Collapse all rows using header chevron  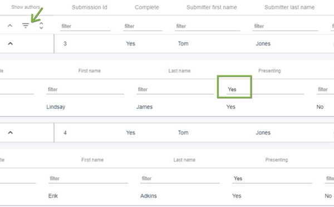pos(10,26)
